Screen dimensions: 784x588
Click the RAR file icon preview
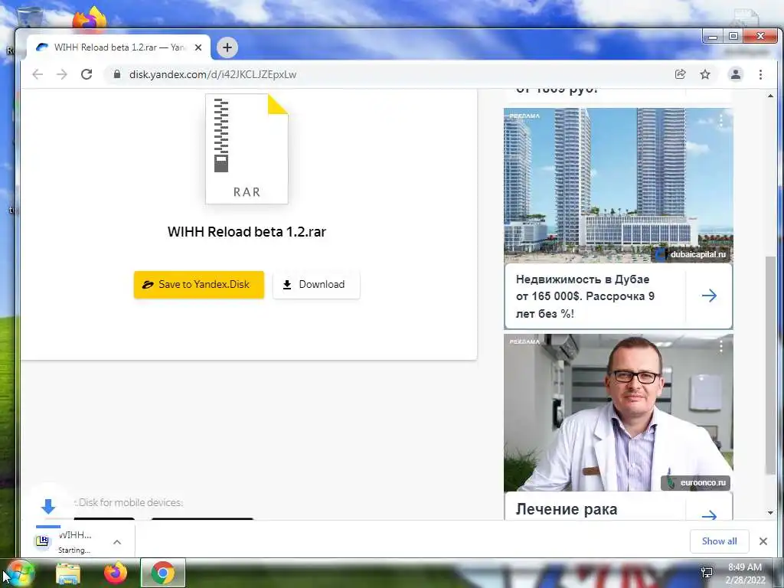click(x=247, y=149)
